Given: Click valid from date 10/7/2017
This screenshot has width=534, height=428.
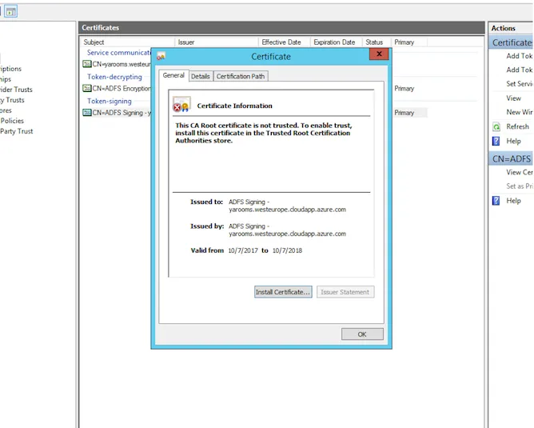Looking at the screenshot, I should (x=243, y=250).
